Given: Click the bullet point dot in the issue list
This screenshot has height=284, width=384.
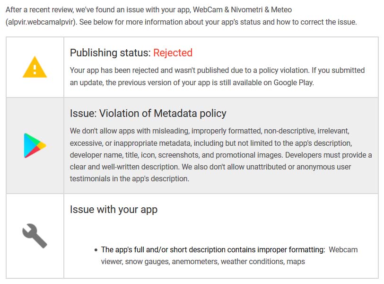Looking at the screenshot, I should pyautogui.click(x=96, y=249).
